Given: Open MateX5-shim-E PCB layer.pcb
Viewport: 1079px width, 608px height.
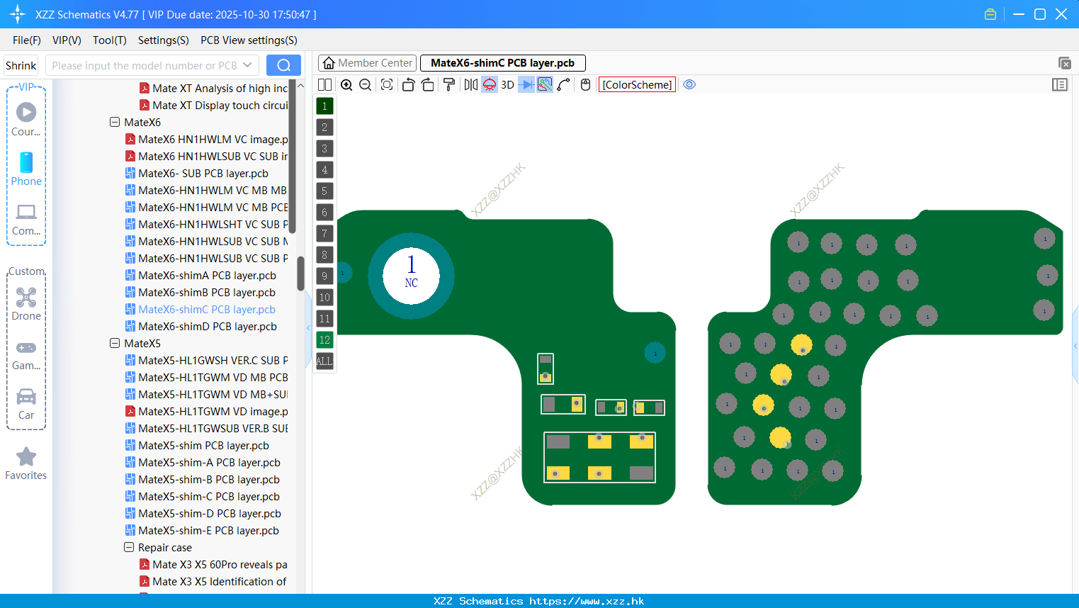Looking at the screenshot, I should point(208,530).
